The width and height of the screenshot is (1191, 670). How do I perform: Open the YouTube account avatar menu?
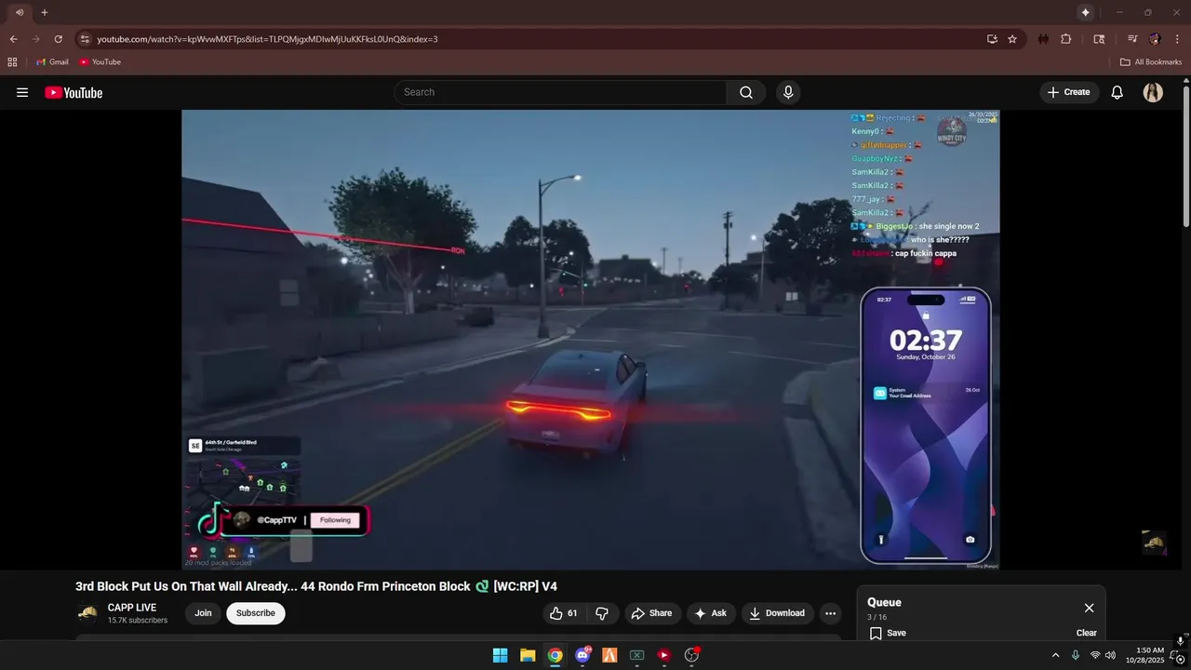[1153, 92]
